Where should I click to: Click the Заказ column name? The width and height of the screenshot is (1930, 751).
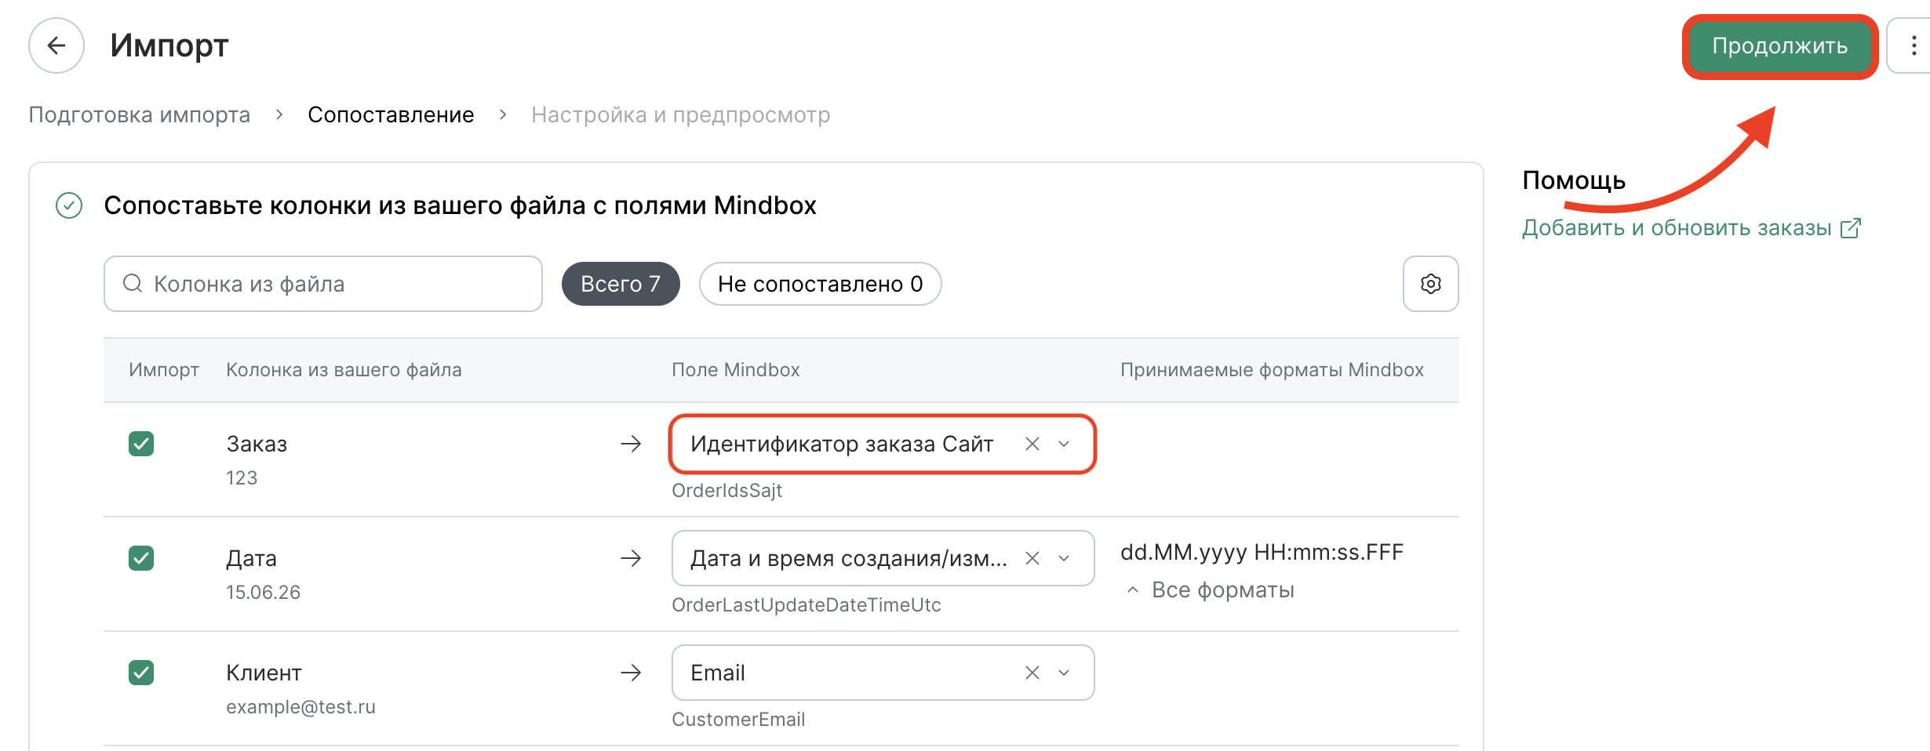click(257, 444)
